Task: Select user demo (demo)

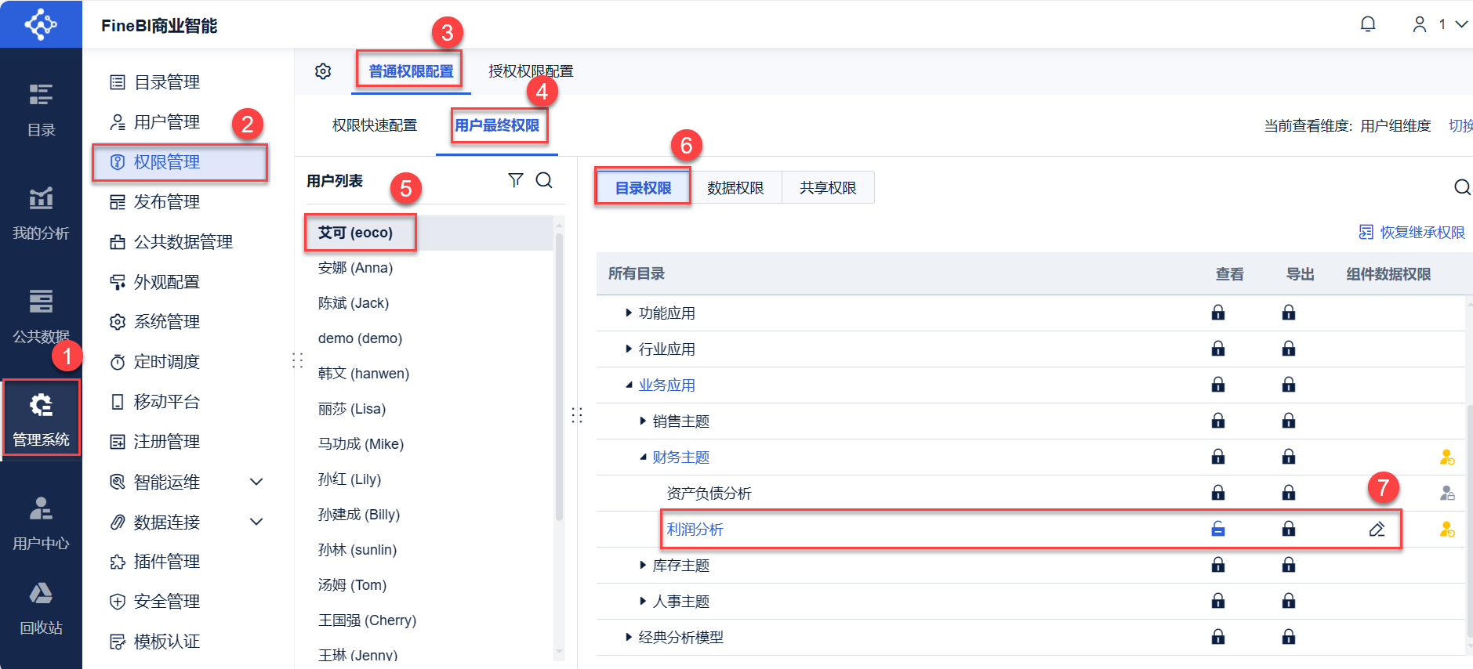Action: point(430,338)
